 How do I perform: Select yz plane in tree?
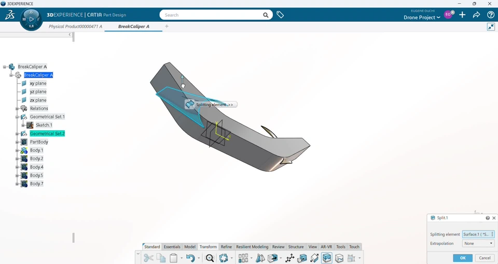click(38, 91)
